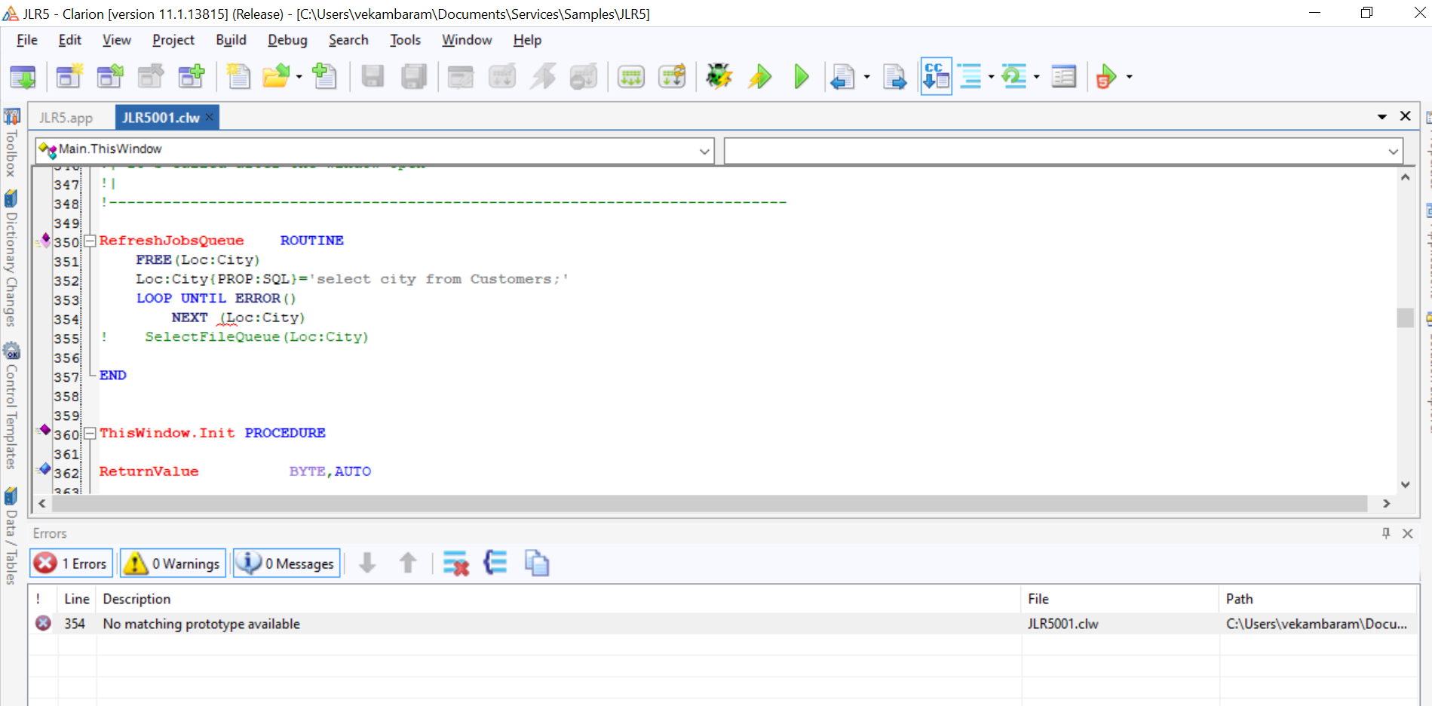Collapse the RefreshJobsQueue routine fold

[x=90, y=241]
